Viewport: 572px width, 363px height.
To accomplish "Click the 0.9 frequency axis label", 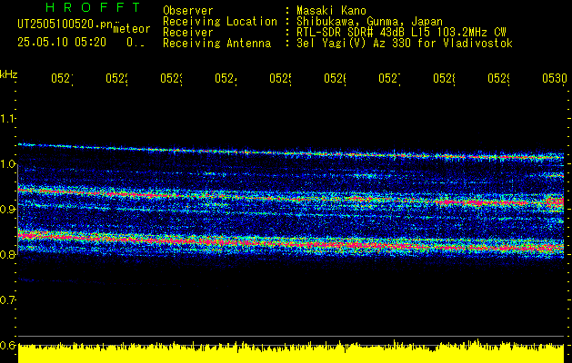I will [7, 209].
